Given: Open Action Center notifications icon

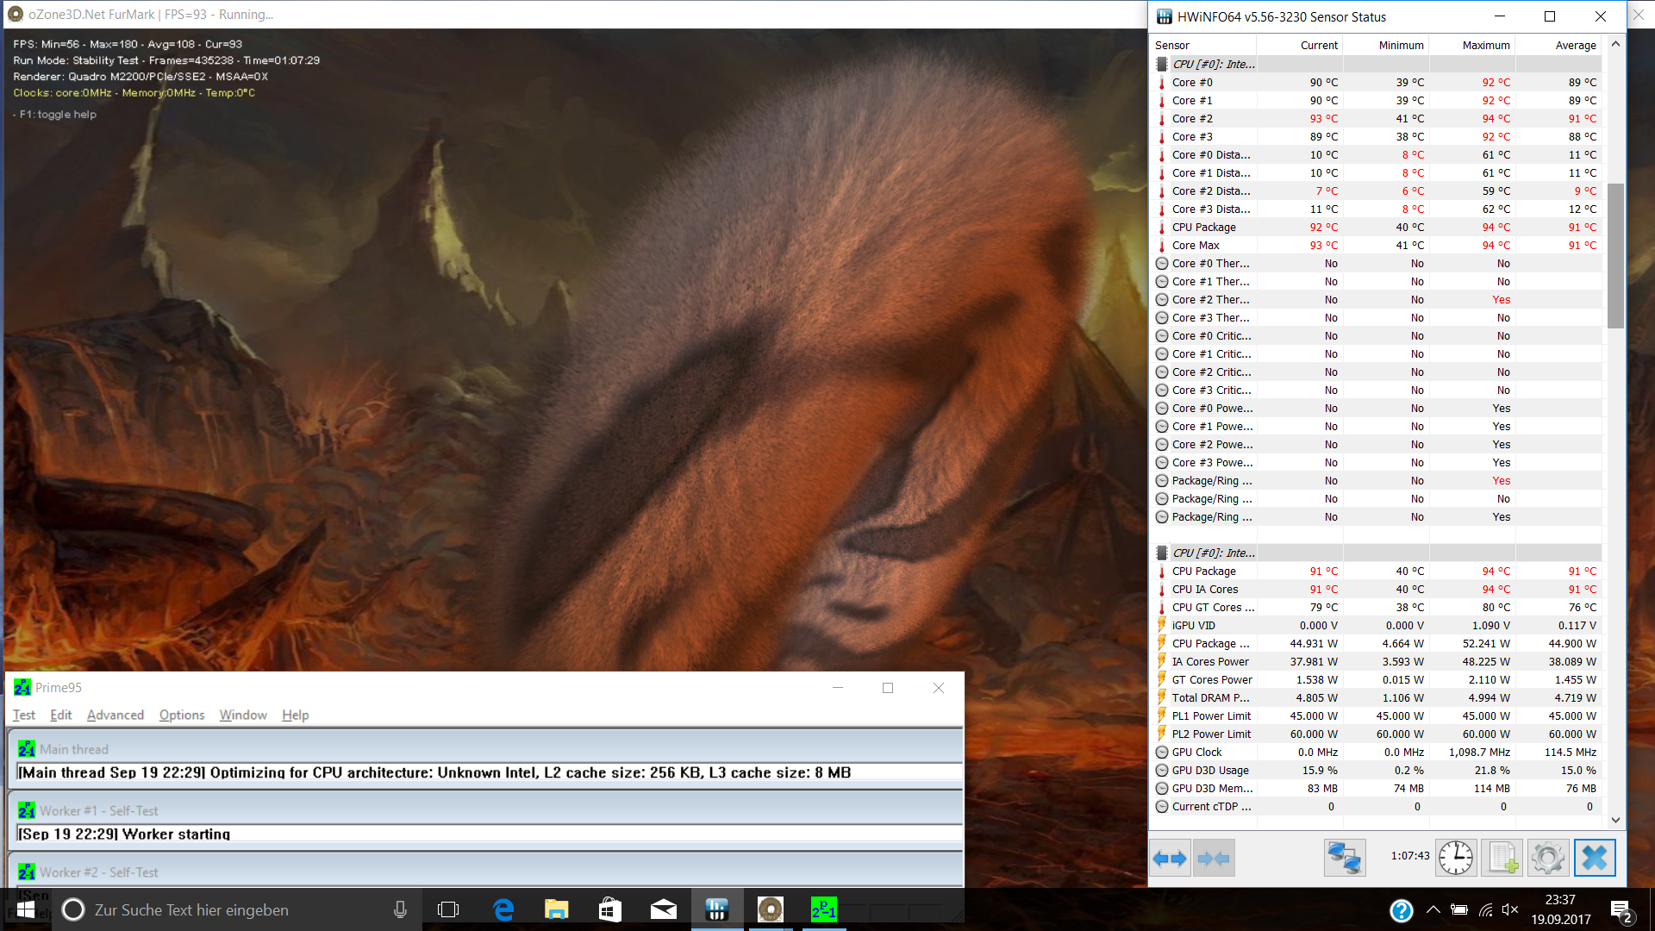Looking at the screenshot, I should pos(1621,909).
